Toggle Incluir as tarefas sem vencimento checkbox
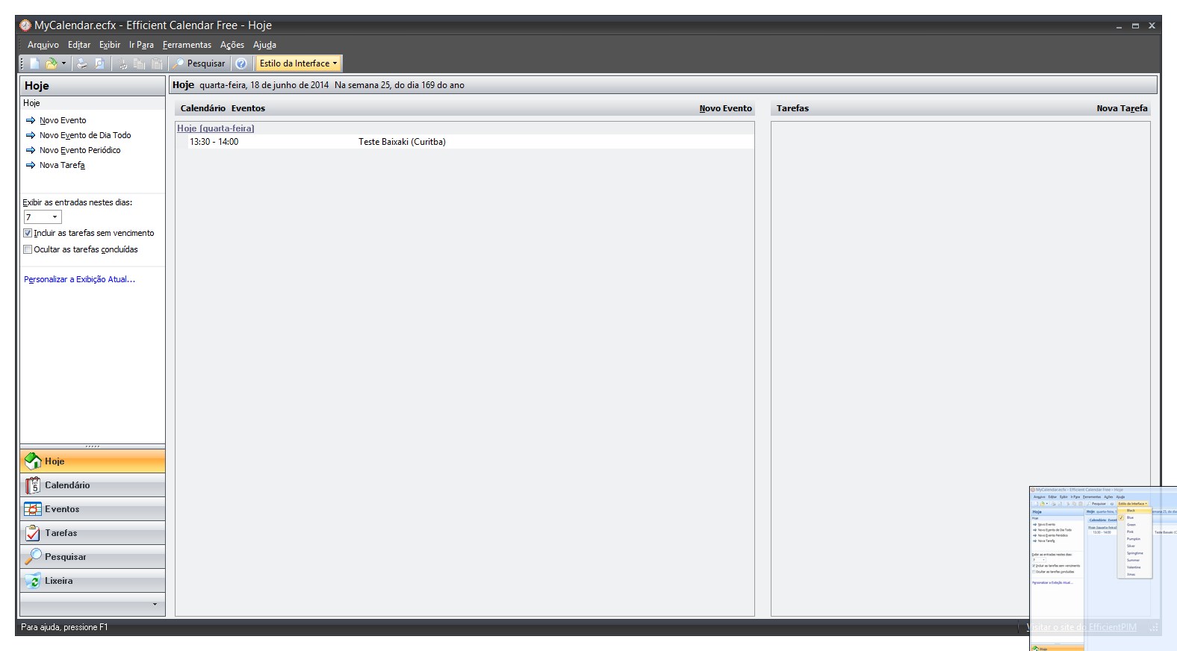1177x651 pixels. click(28, 233)
